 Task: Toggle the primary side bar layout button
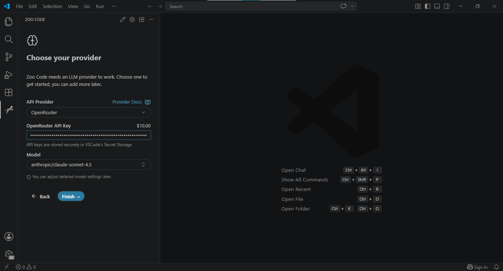click(x=428, y=6)
